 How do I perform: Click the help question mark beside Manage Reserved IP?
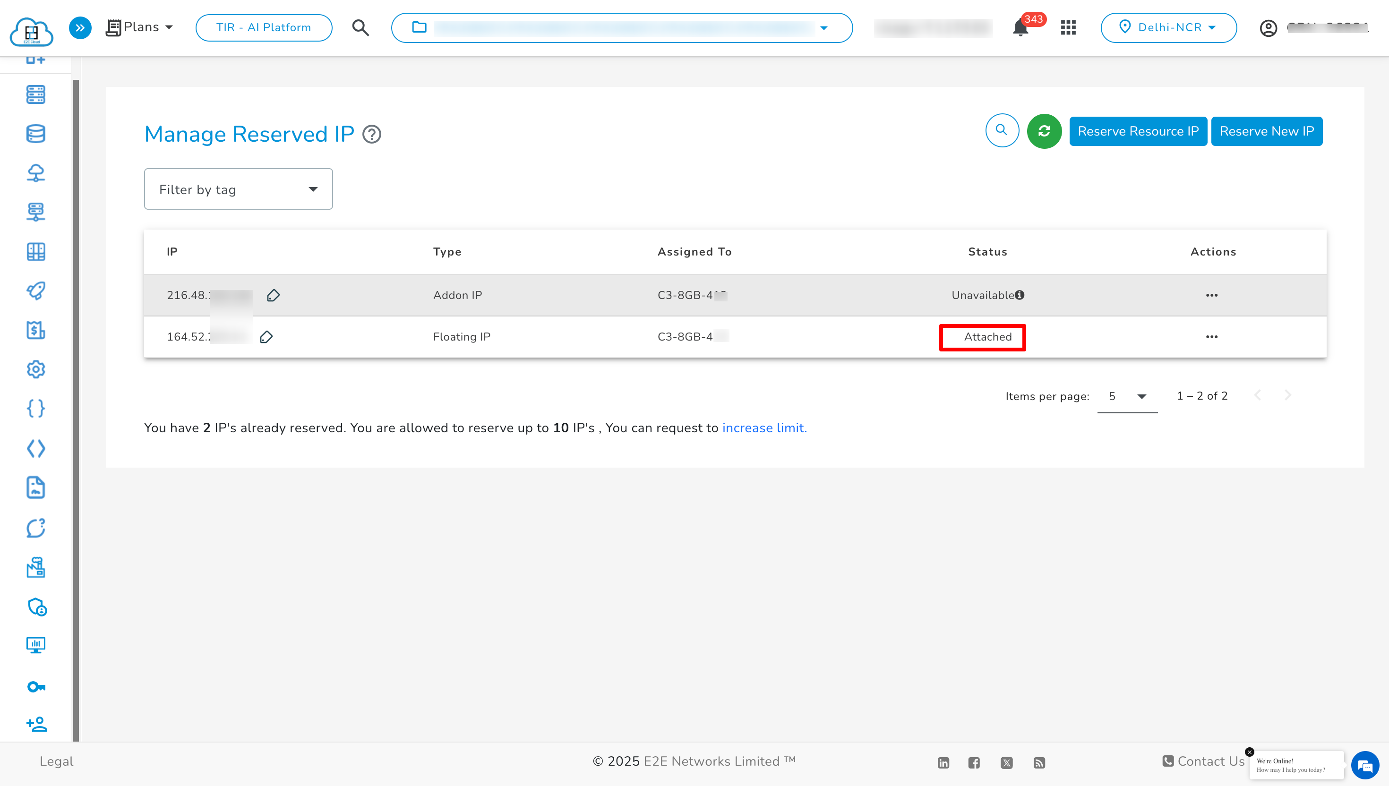coord(372,135)
